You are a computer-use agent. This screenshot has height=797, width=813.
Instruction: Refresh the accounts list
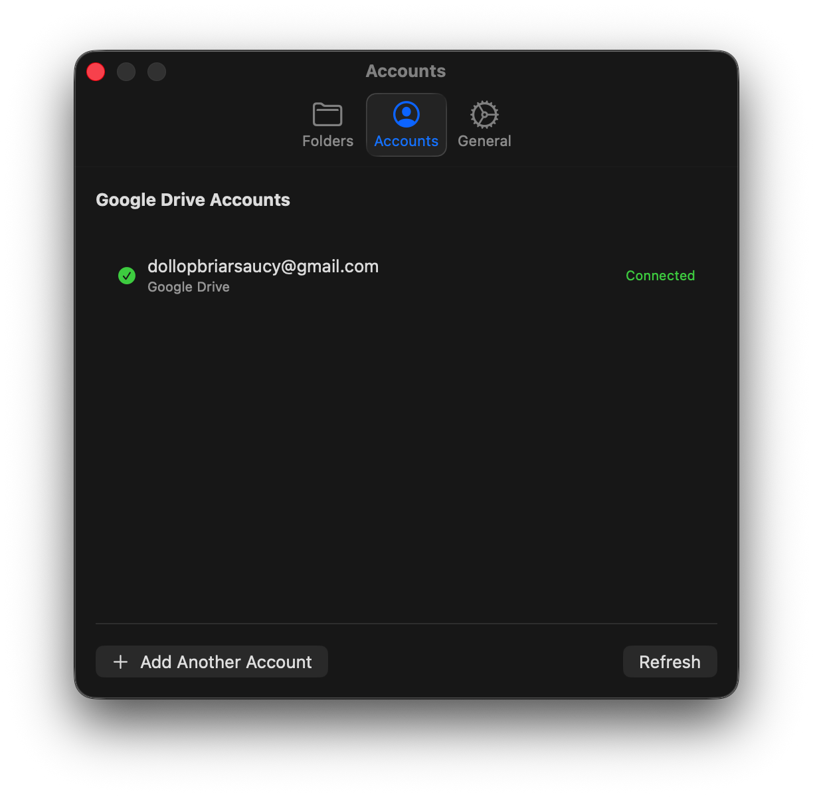tap(670, 662)
